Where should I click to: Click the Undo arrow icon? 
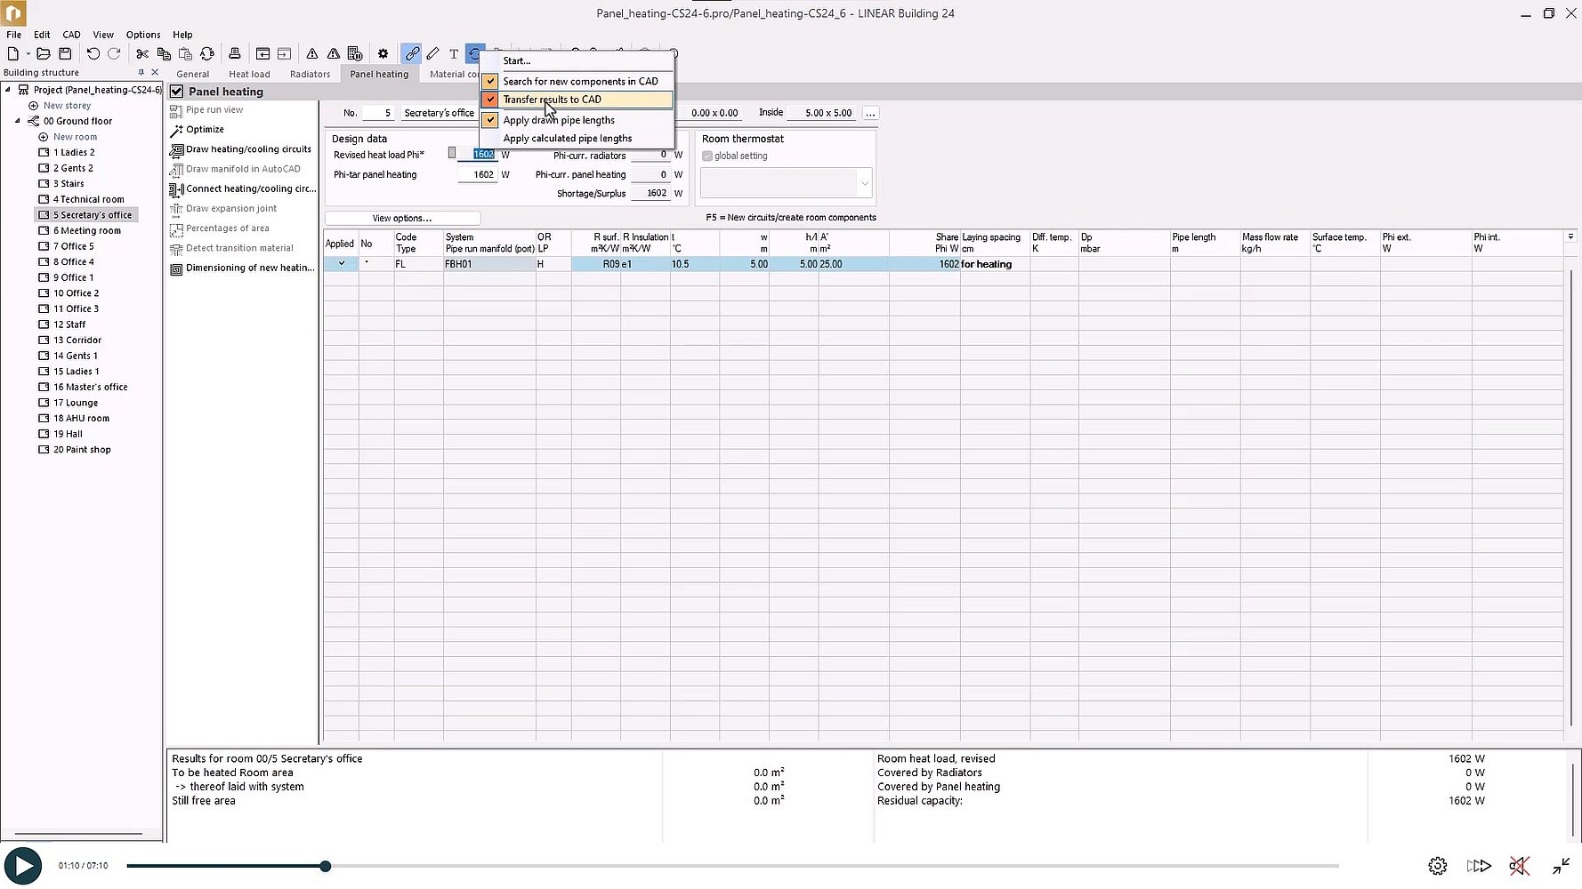tap(93, 54)
